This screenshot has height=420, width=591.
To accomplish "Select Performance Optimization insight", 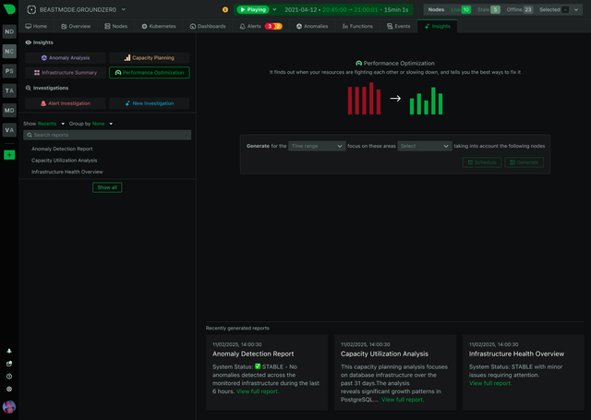I will pyautogui.click(x=150, y=73).
